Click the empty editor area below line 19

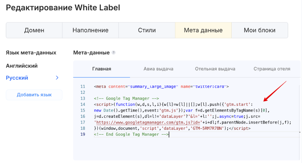187,149
